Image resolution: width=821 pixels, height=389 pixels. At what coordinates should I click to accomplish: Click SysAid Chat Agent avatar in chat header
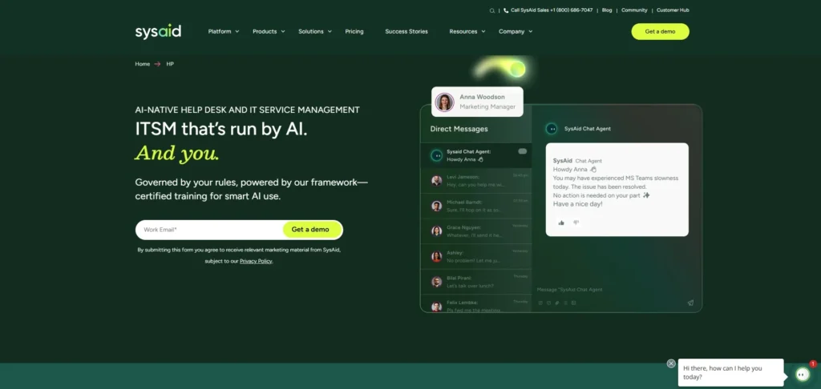(x=552, y=129)
